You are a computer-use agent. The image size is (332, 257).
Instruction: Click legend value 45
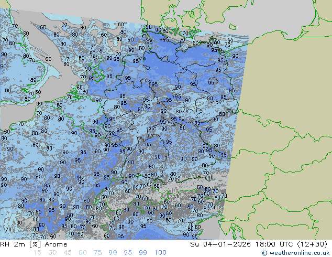coord(68,253)
